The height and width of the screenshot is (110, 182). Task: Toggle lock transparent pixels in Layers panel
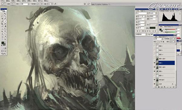pos(158,42)
